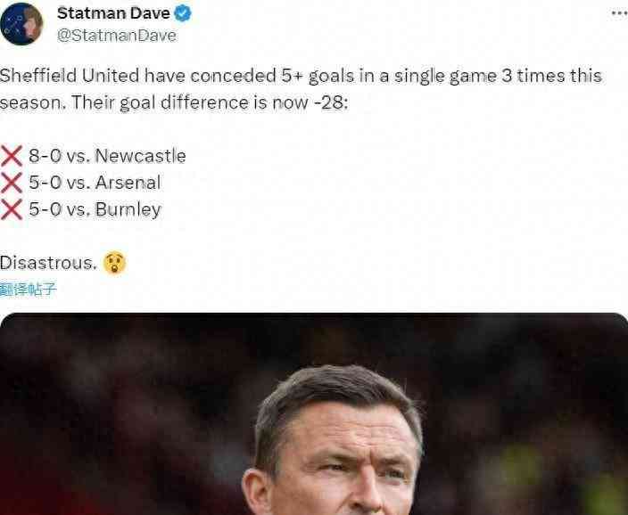Click the blue verified badge
Screen dimensions: 628x515
coord(183,13)
